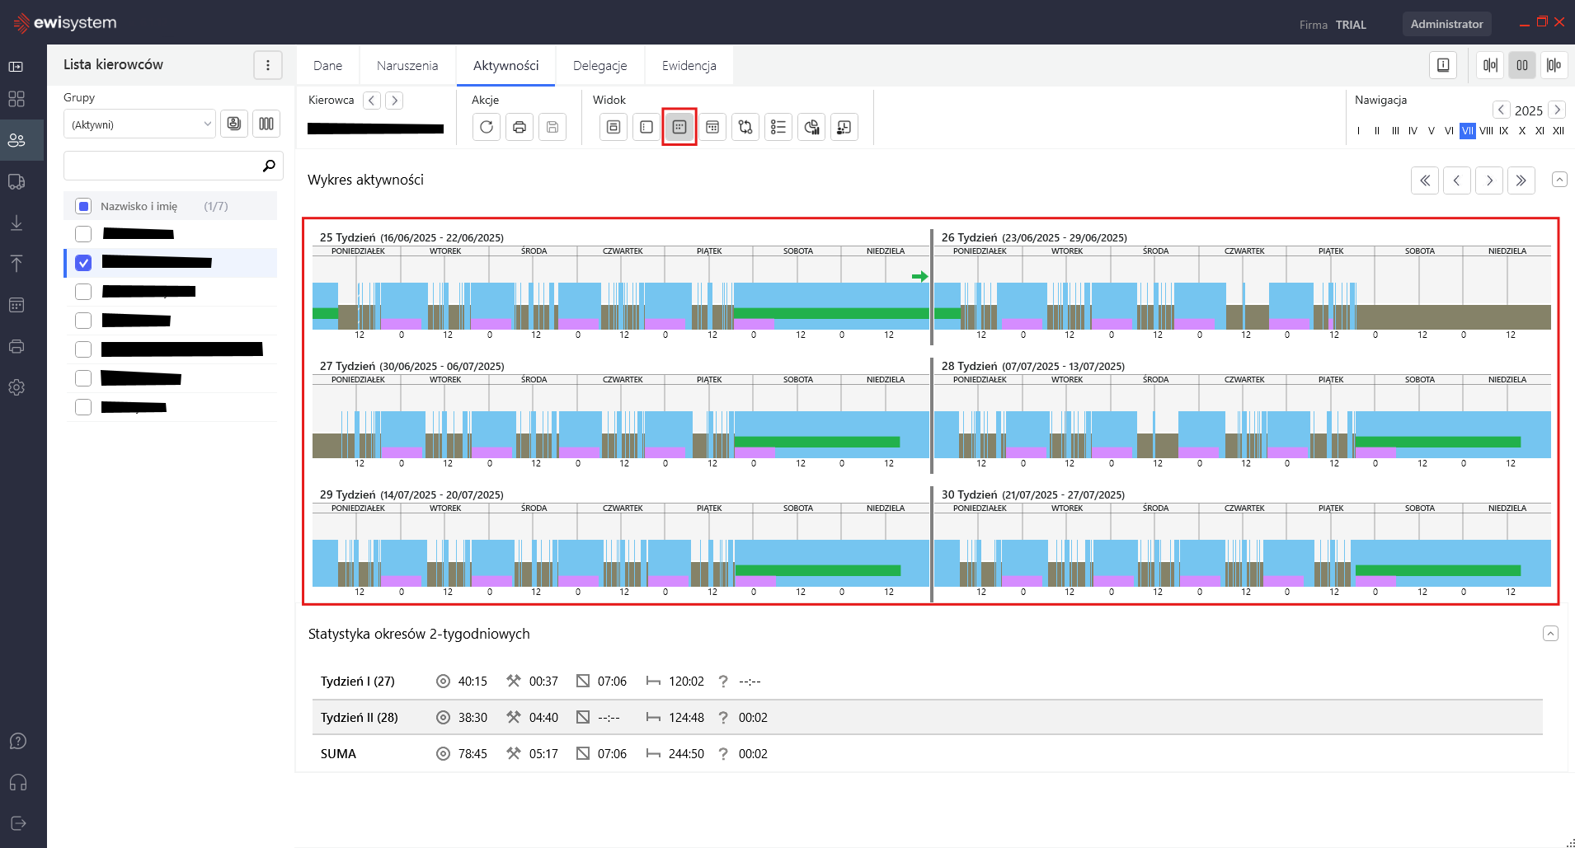
Task: Uncheck the selected driver checkbox
Action: 83,263
